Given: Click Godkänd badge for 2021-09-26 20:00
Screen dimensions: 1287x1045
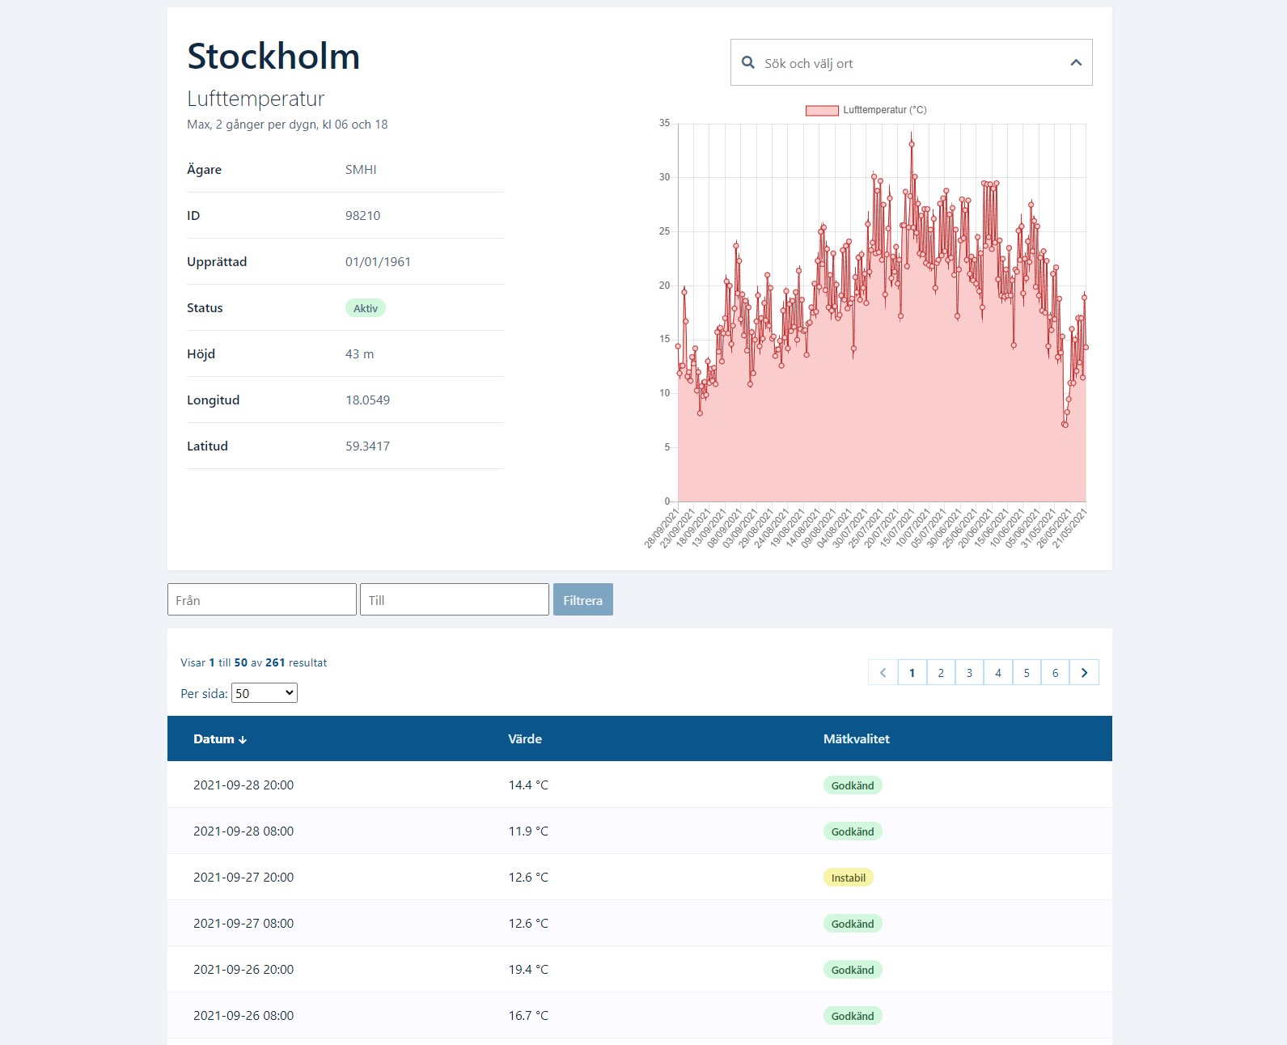Looking at the screenshot, I should click(x=853, y=970).
